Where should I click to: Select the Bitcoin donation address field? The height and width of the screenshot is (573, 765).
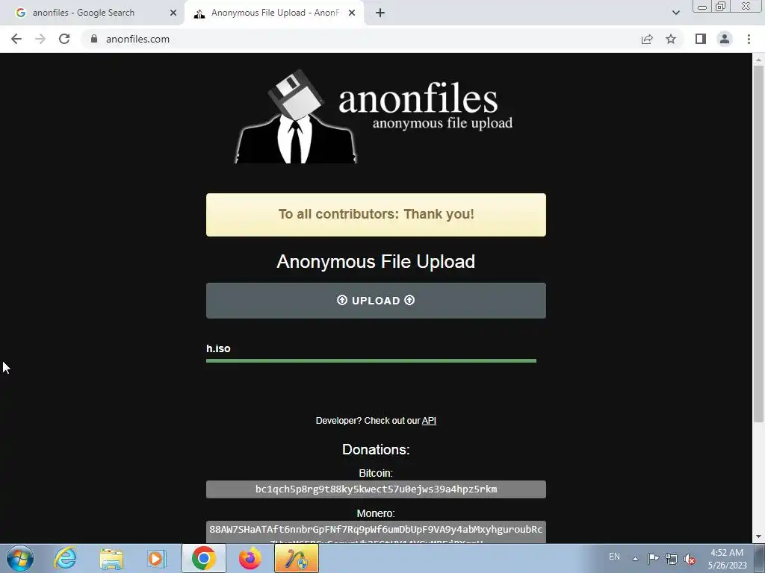pyautogui.click(x=376, y=489)
